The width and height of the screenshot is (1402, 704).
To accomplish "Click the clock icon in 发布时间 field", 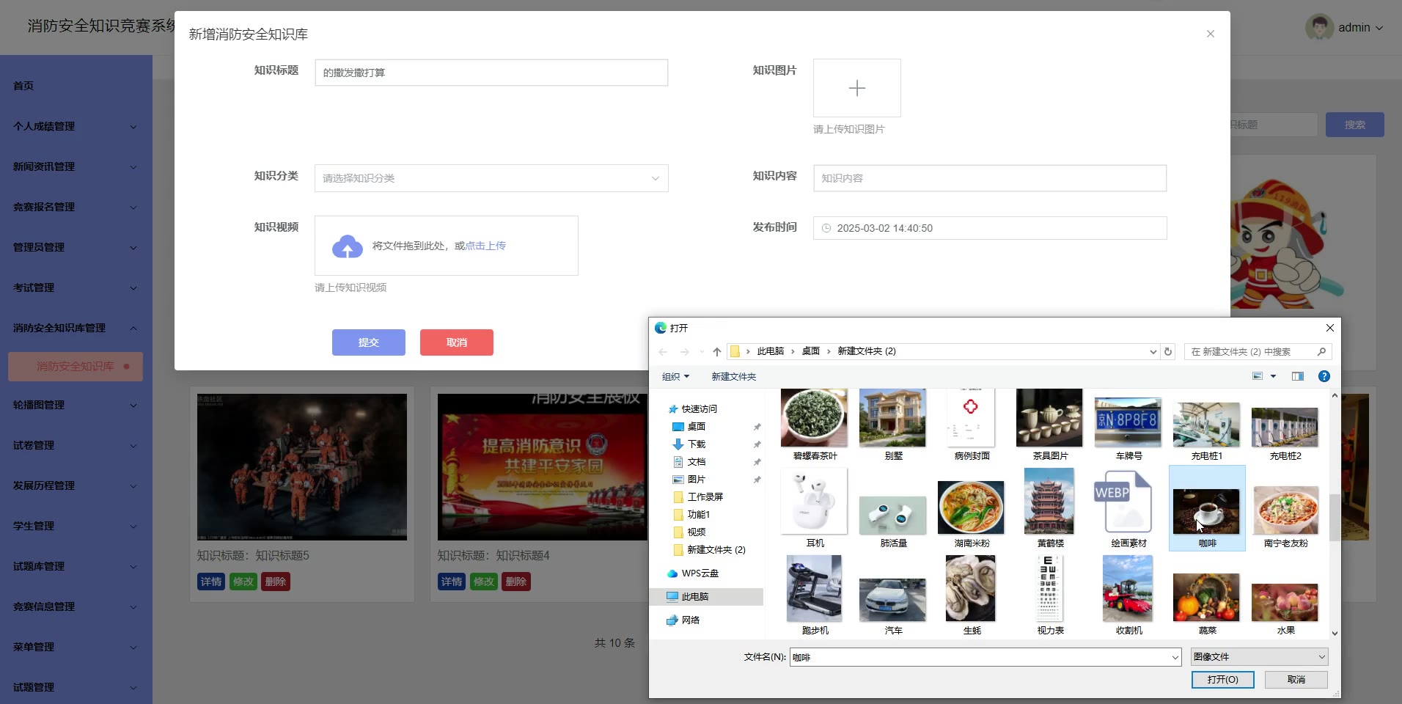I will 826,228.
